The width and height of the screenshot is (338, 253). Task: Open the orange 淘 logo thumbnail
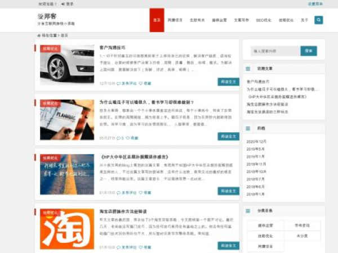[67, 229]
